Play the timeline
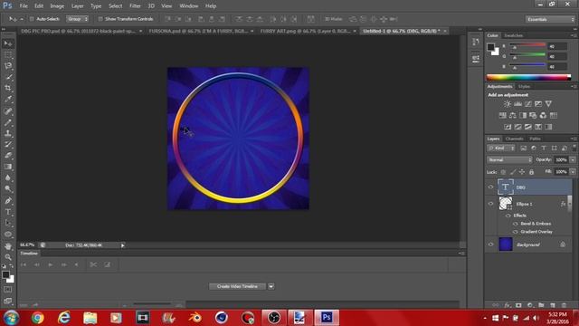The height and width of the screenshot is (326, 579). 51,264
